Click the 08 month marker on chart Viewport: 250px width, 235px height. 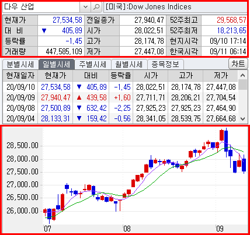[x=127, y=229]
